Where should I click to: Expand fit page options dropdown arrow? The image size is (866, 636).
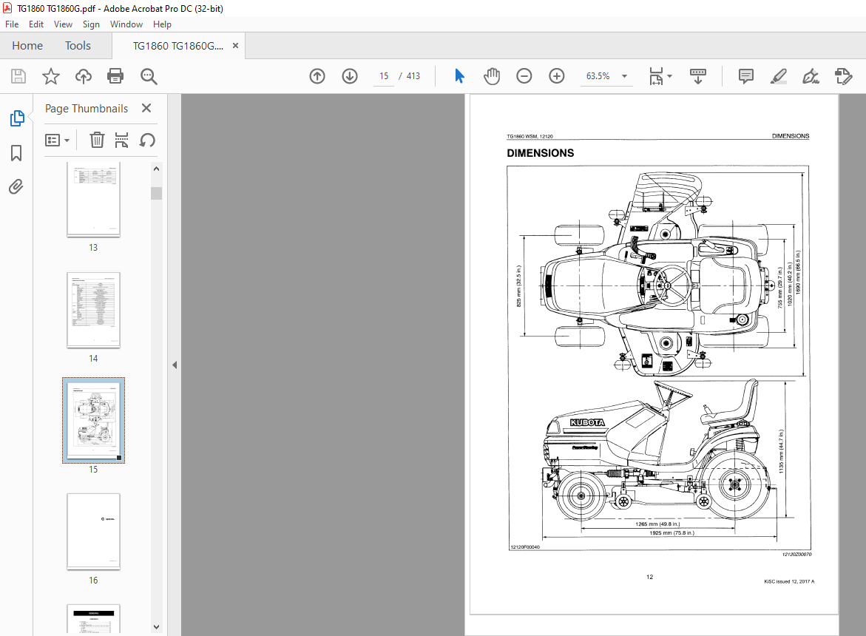pyautogui.click(x=670, y=76)
